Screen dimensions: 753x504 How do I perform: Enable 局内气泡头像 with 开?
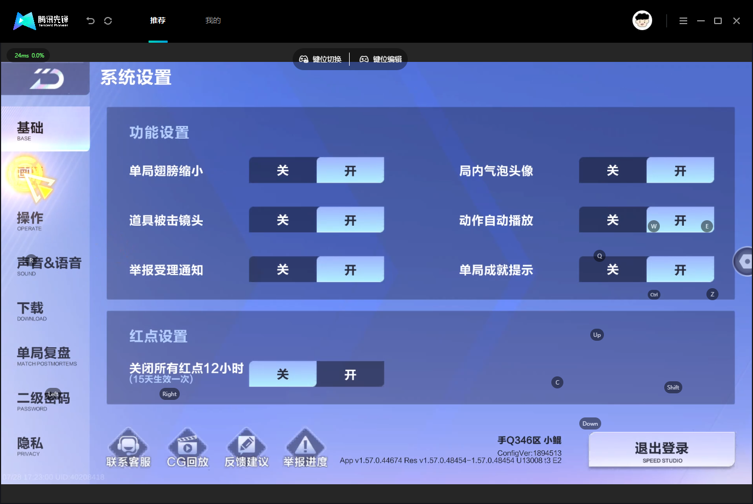[680, 170]
